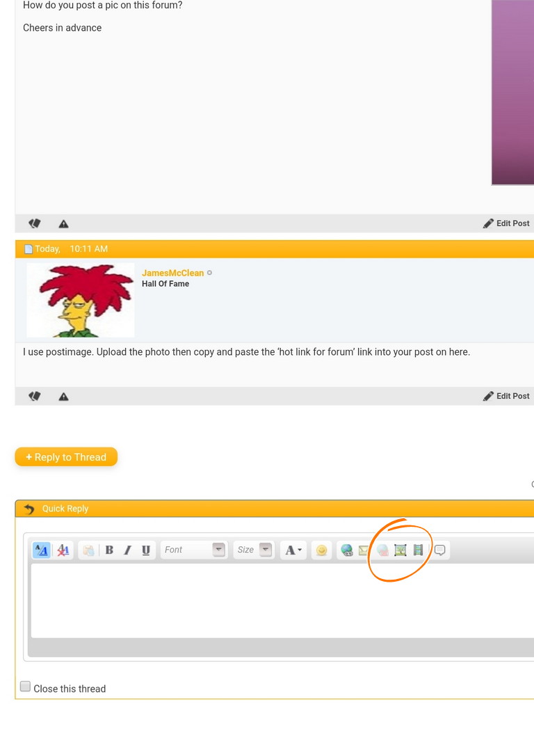
Task: Open the Size dropdown
Action: coord(254,550)
